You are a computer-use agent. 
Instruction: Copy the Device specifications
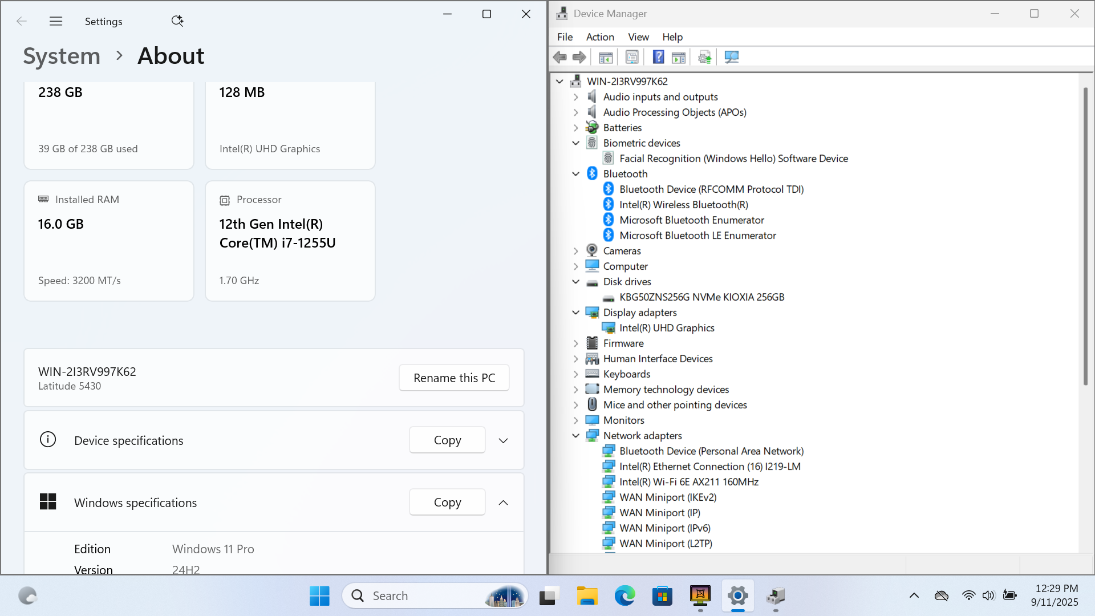(447, 440)
